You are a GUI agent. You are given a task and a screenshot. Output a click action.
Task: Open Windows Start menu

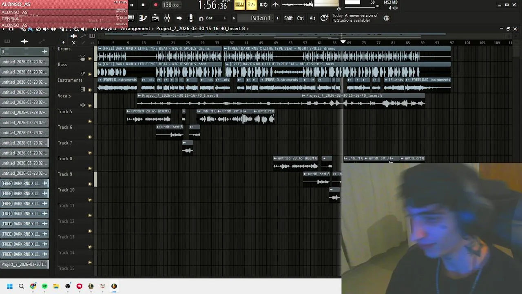click(10, 286)
